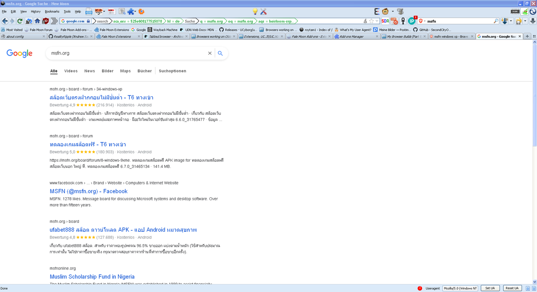Reload the page with the green Reload icon
The height and width of the screenshot is (292, 537).
20,21
